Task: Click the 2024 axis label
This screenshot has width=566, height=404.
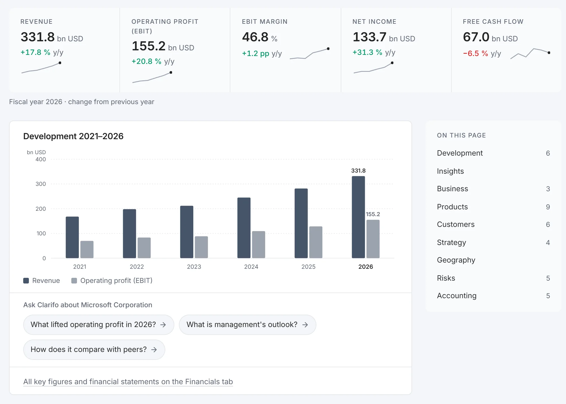Action: coord(251,267)
